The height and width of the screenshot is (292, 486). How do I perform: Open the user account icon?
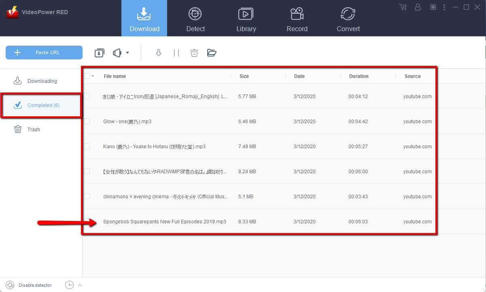(x=418, y=7)
